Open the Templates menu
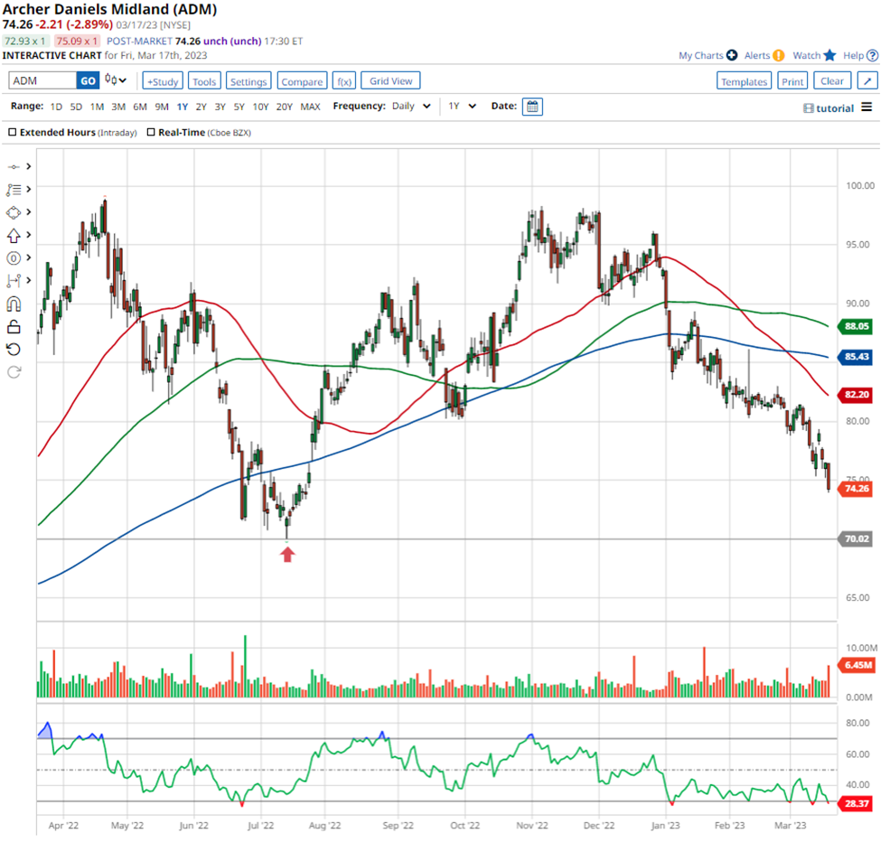Screen dimensions: 881x842 [x=744, y=81]
